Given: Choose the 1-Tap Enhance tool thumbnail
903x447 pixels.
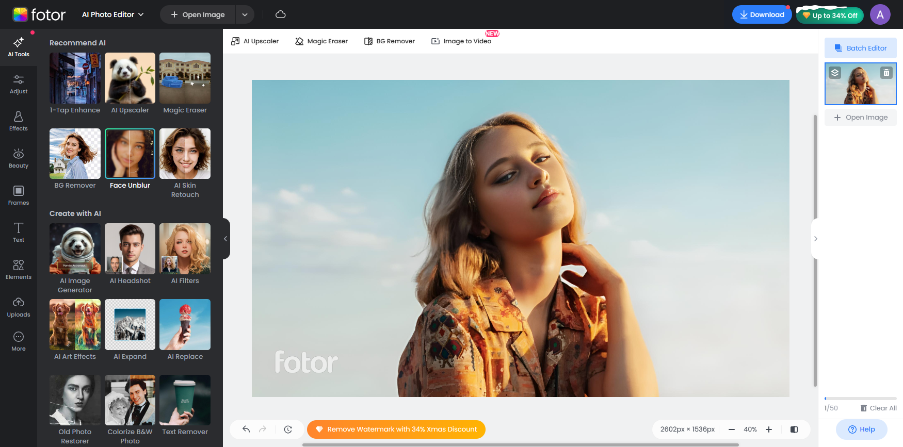Looking at the screenshot, I should coord(75,78).
